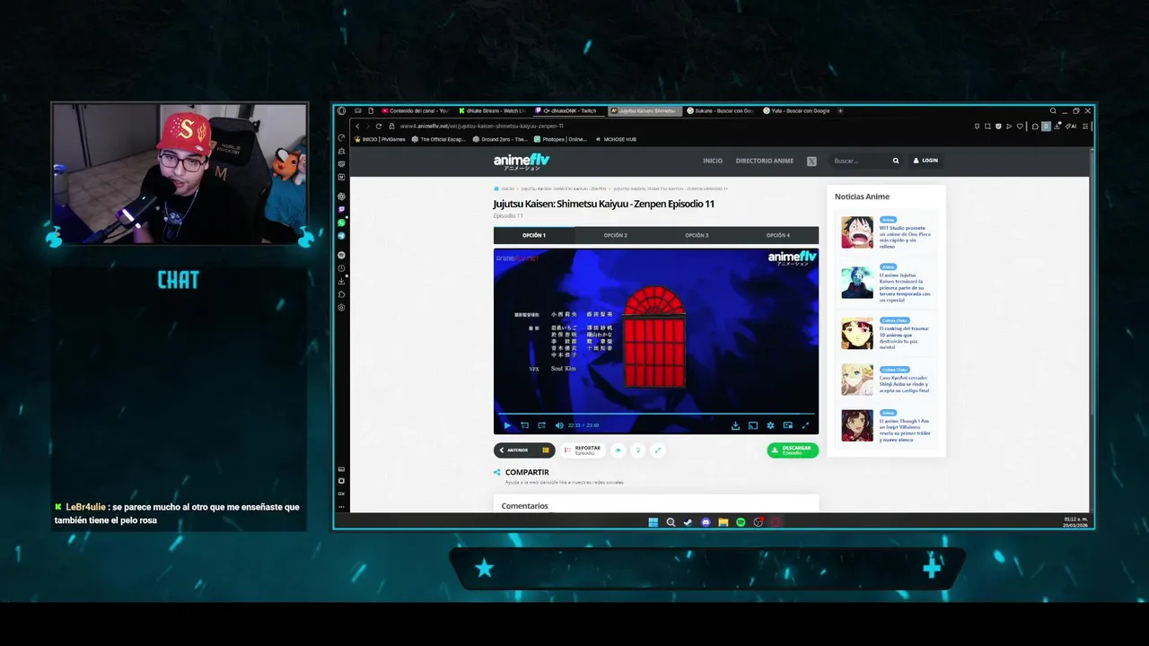The image size is (1149, 646).
Task: Click REPORTAR Episodio button
Action: tap(583, 450)
